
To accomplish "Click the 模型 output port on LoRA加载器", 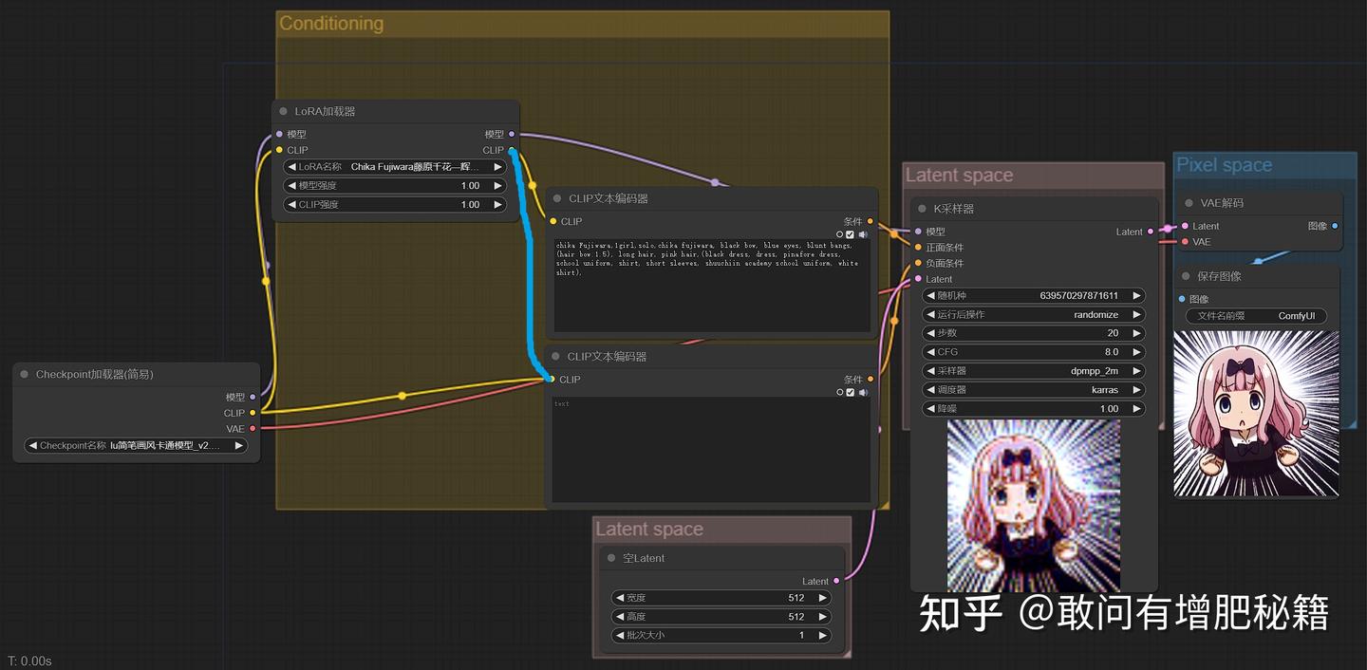I will 512,134.
